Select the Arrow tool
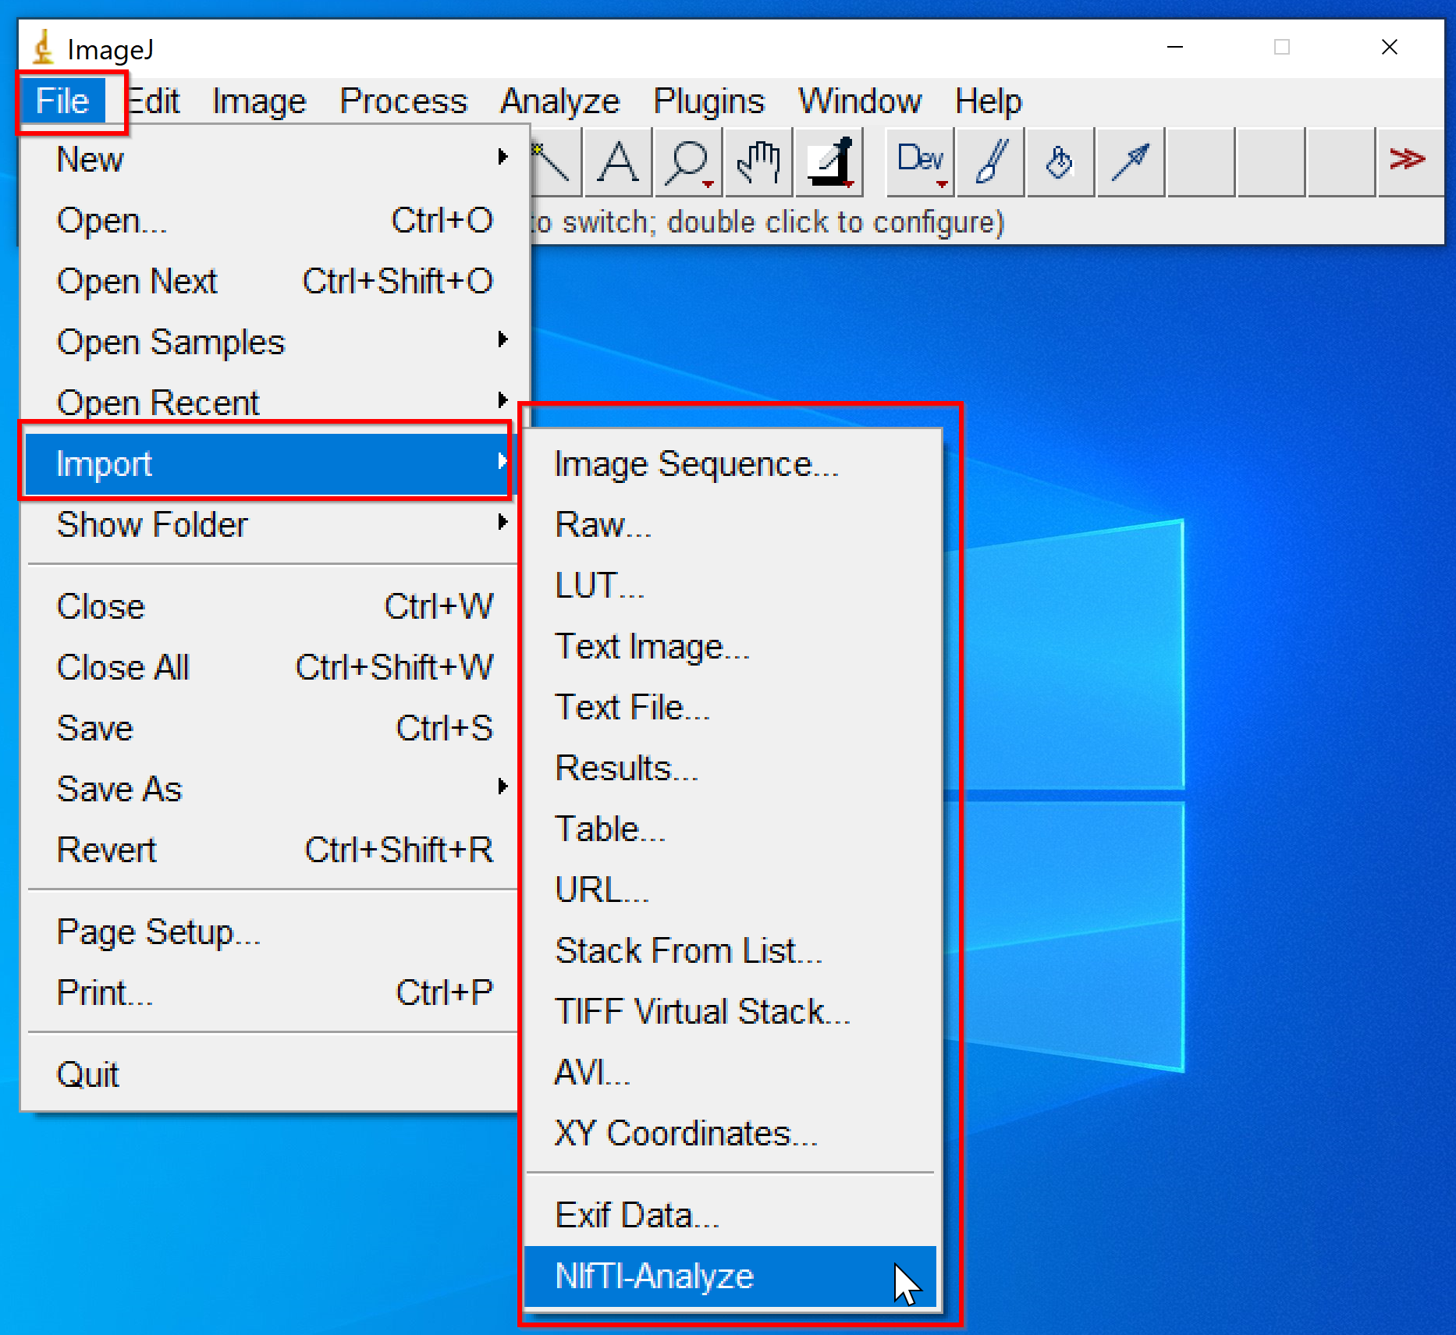Viewport: 1456px width, 1335px height. tap(1131, 162)
